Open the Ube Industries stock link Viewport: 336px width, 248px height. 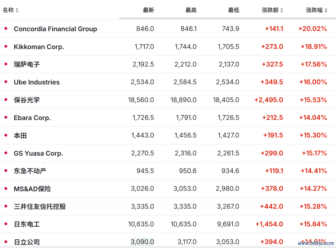tap(37, 82)
